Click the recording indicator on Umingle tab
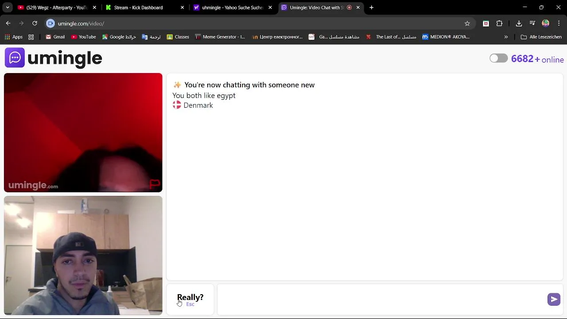 (349, 8)
